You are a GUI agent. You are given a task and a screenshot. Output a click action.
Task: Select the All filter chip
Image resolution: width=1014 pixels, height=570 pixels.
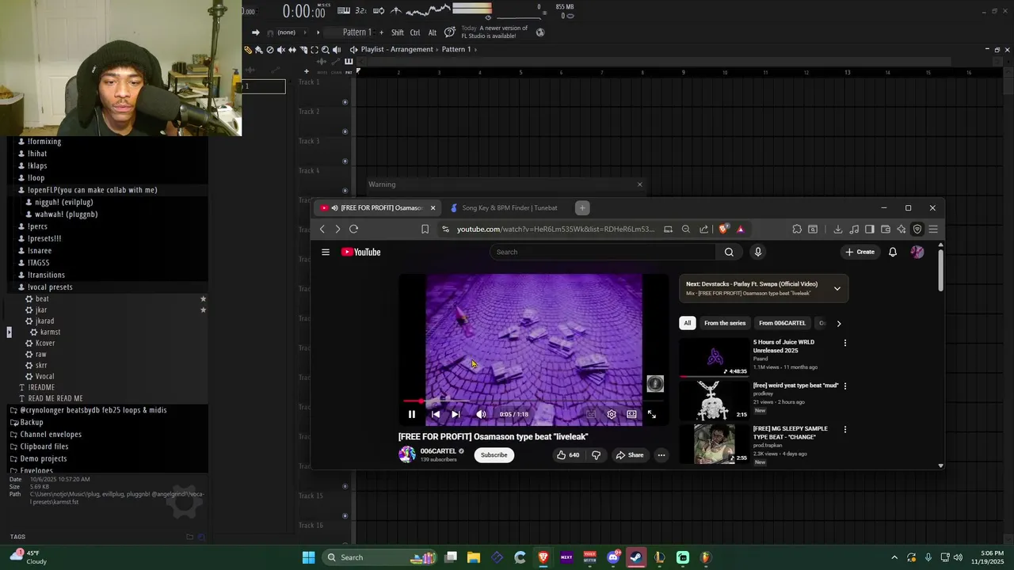pos(688,323)
